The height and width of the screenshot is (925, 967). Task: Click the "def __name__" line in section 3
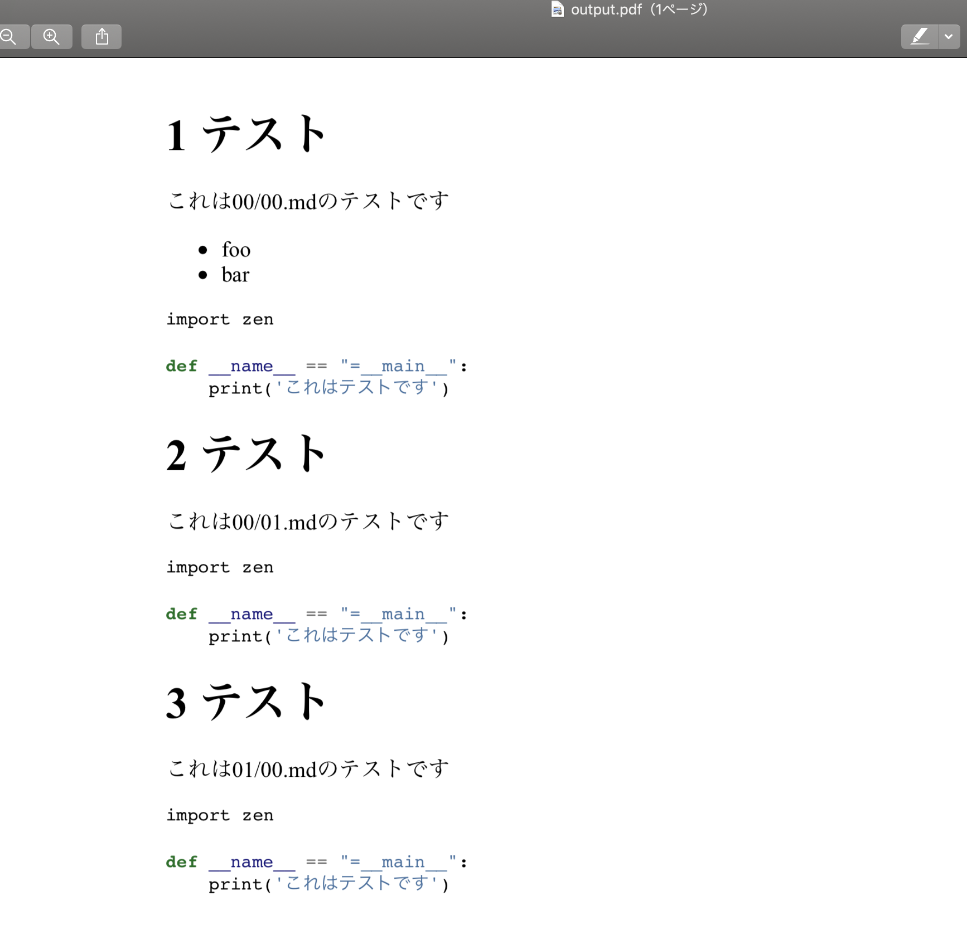pos(317,862)
